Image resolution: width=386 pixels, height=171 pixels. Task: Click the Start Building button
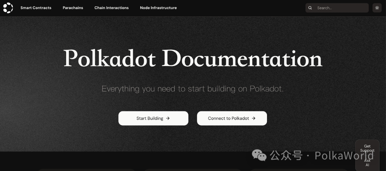(153, 119)
